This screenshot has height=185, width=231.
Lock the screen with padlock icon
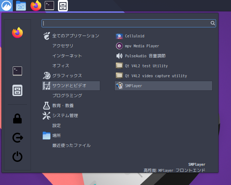coord(17,118)
